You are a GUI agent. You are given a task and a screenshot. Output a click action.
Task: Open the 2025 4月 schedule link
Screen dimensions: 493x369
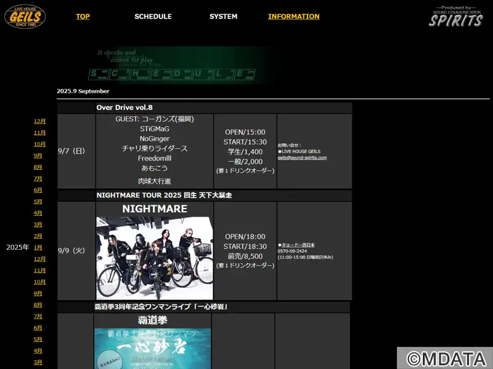pyautogui.click(x=38, y=213)
